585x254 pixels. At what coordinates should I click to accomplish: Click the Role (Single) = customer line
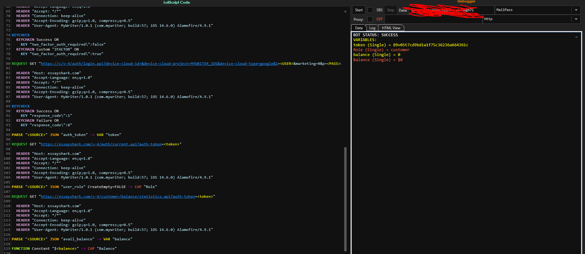pos(381,50)
